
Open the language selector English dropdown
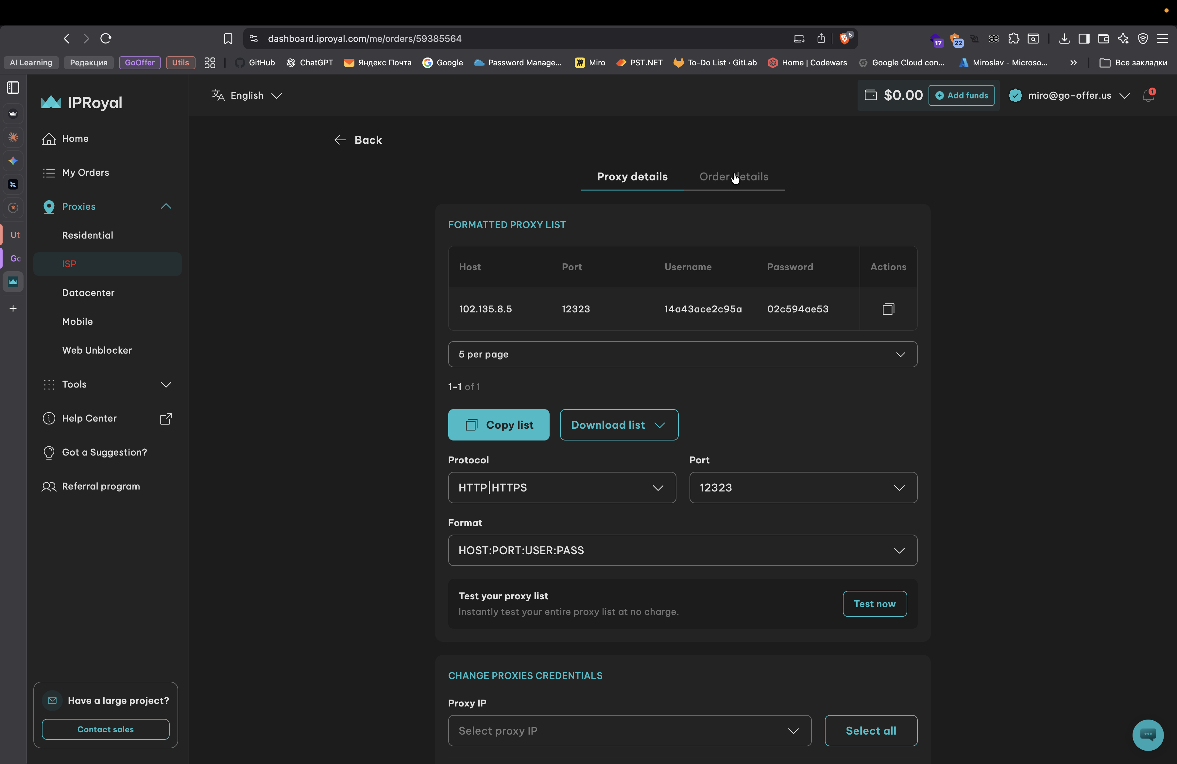[247, 95]
